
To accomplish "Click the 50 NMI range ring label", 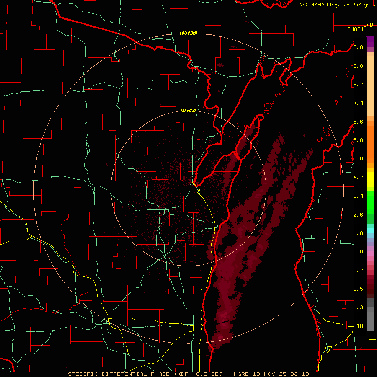I will tap(188, 111).
